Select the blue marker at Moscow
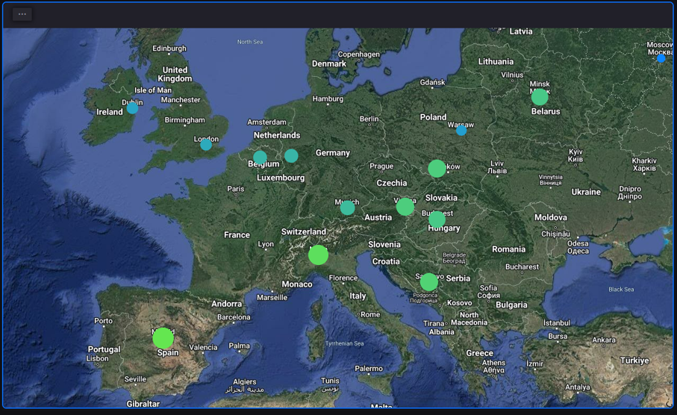This screenshot has height=415, width=677. tap(661, 58)
